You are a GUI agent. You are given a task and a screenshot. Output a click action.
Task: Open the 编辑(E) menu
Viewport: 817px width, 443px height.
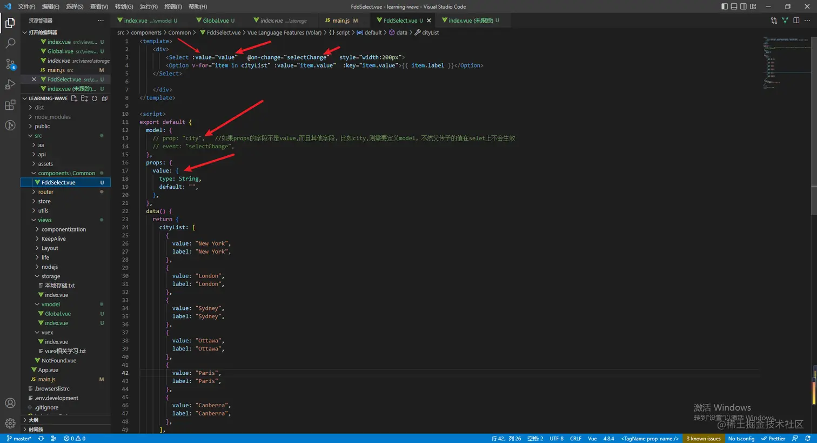coord(51,6)
